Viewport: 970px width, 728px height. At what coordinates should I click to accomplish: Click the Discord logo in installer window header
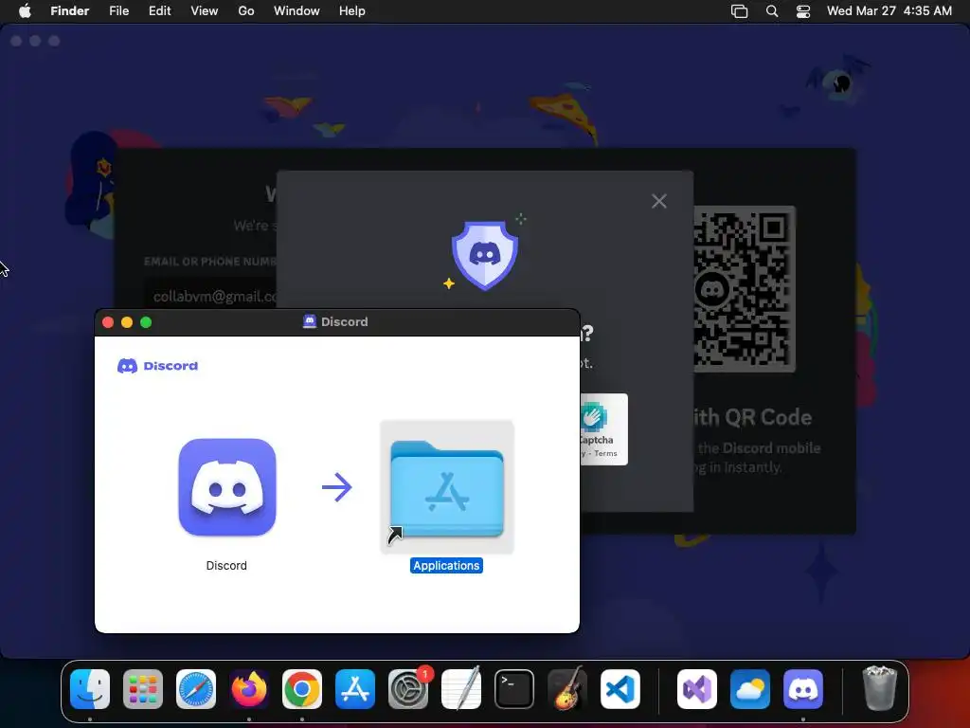click(158, 366)
